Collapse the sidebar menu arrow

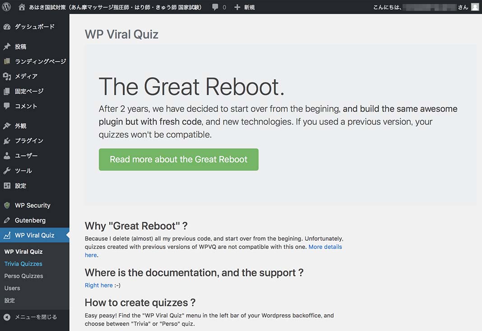click(7, 317)
